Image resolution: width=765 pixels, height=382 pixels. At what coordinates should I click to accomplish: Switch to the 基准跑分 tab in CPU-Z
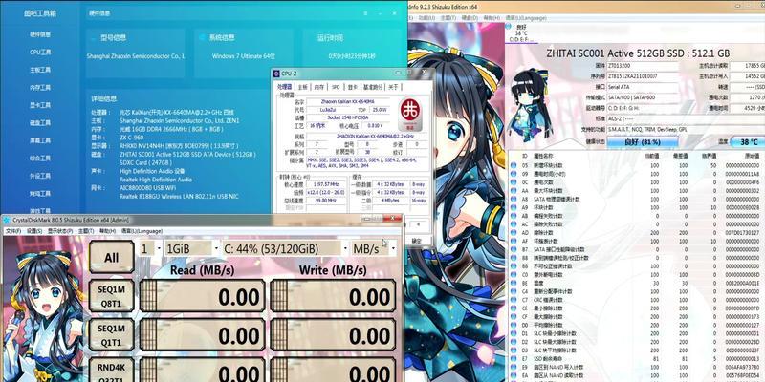(x=373, y=87)
